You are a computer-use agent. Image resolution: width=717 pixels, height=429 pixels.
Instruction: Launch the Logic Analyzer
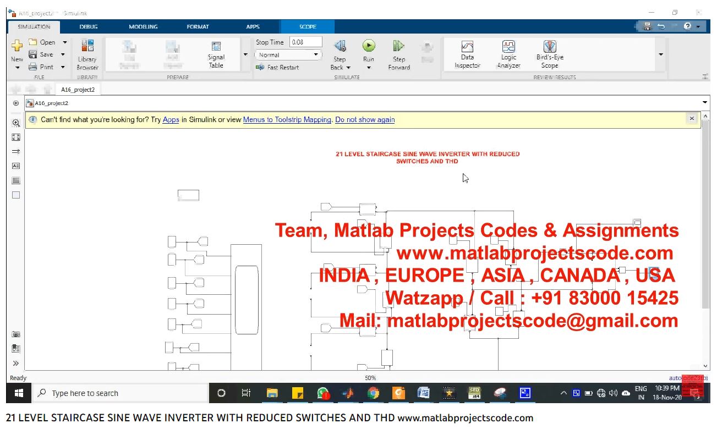coord(508,54)
